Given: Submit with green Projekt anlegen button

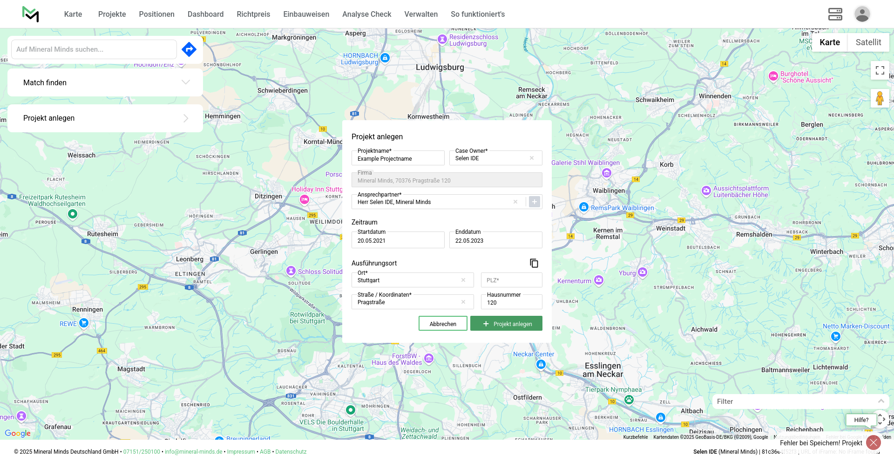Looking at the screenshot, I should (x=506, y=324).
